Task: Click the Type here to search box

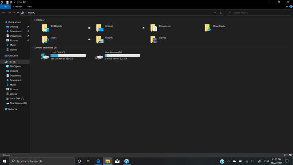Action: pos(42,161)
